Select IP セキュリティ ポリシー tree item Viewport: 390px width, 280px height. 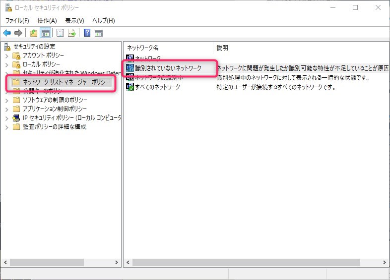[x=71, y=118]
